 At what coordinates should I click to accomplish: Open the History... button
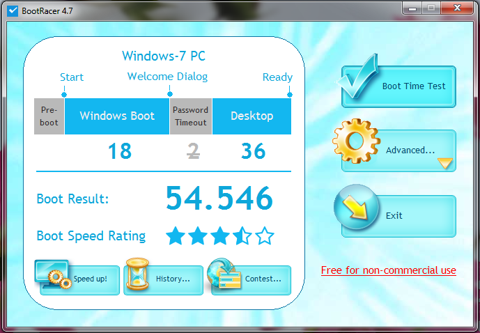[163, 280]
